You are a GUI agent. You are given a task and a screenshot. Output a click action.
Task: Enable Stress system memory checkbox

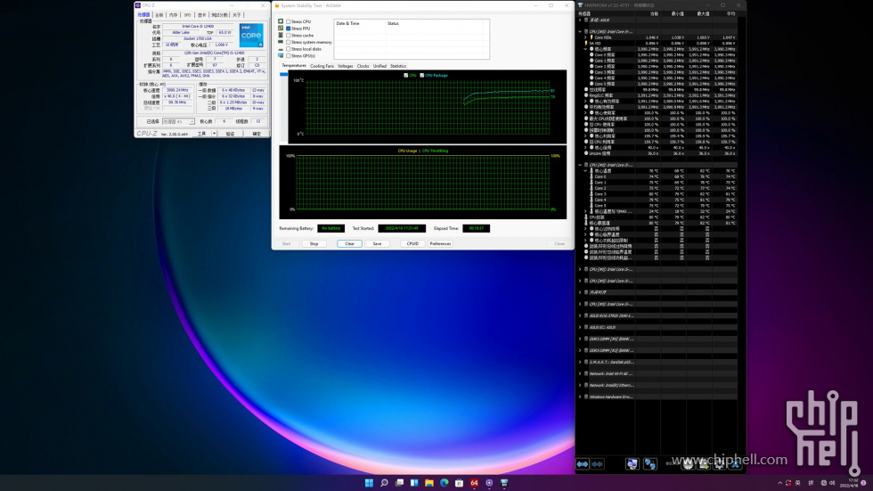coord(289,42)
